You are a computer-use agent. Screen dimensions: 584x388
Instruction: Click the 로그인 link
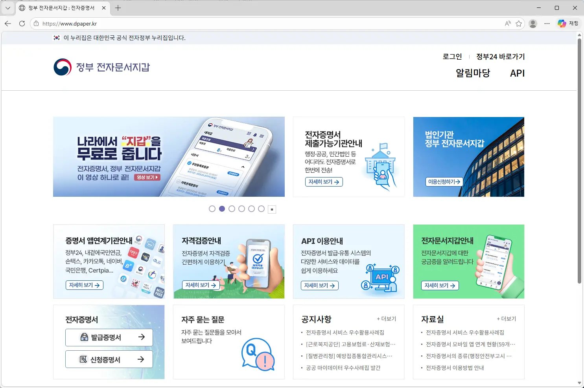coord(452,56)
